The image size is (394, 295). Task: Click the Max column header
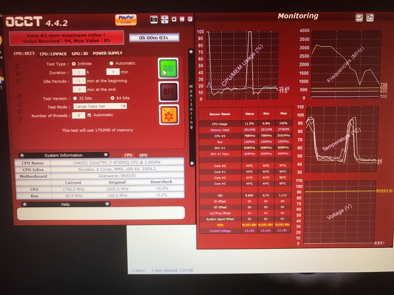(283, 113)
